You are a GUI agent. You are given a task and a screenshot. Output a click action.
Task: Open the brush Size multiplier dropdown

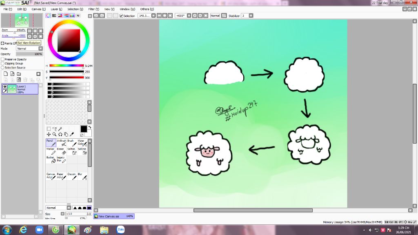62,214
